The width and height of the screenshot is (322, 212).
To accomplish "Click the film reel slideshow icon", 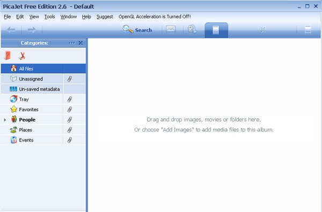I will 193,30.
